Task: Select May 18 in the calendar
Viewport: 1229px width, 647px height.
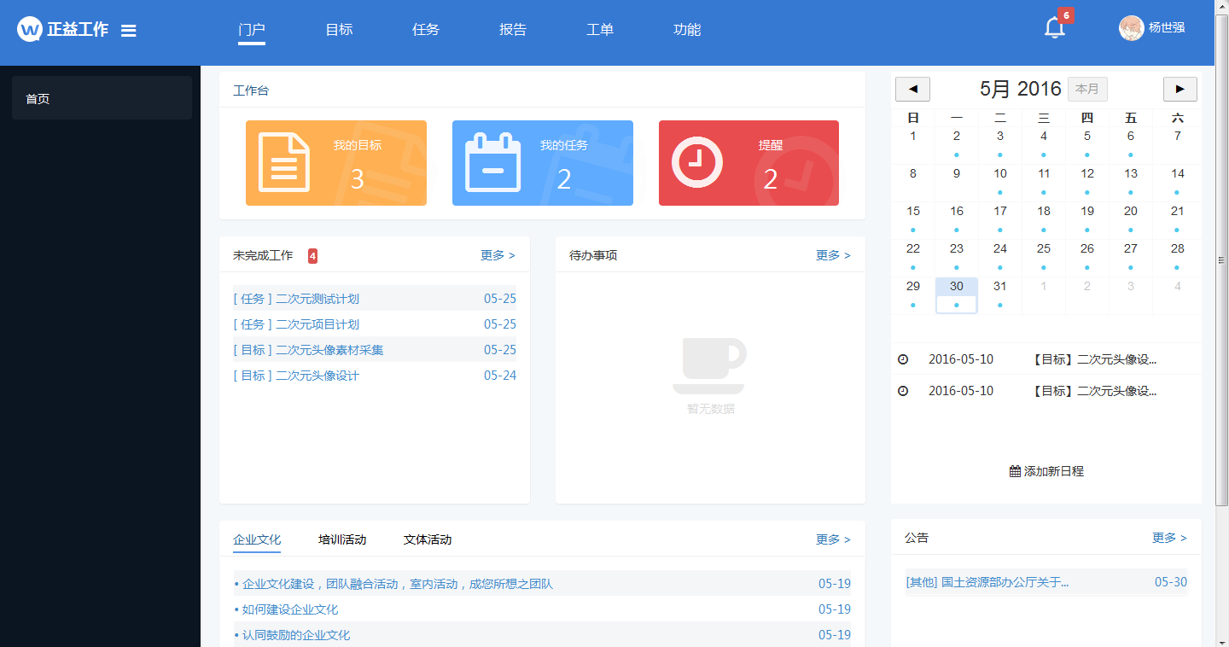Action: 1044,220
